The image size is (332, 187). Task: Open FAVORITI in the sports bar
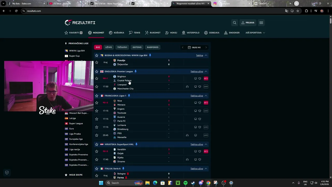point(73,33)
